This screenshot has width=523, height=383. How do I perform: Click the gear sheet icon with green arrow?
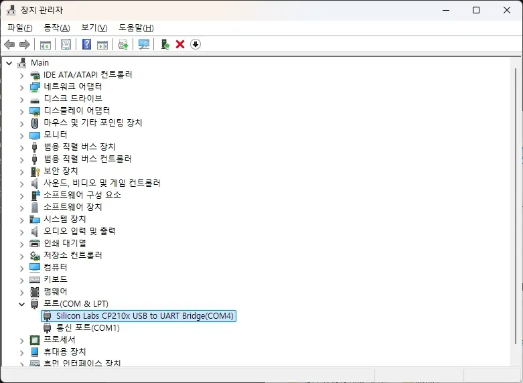tap(123, 44)
